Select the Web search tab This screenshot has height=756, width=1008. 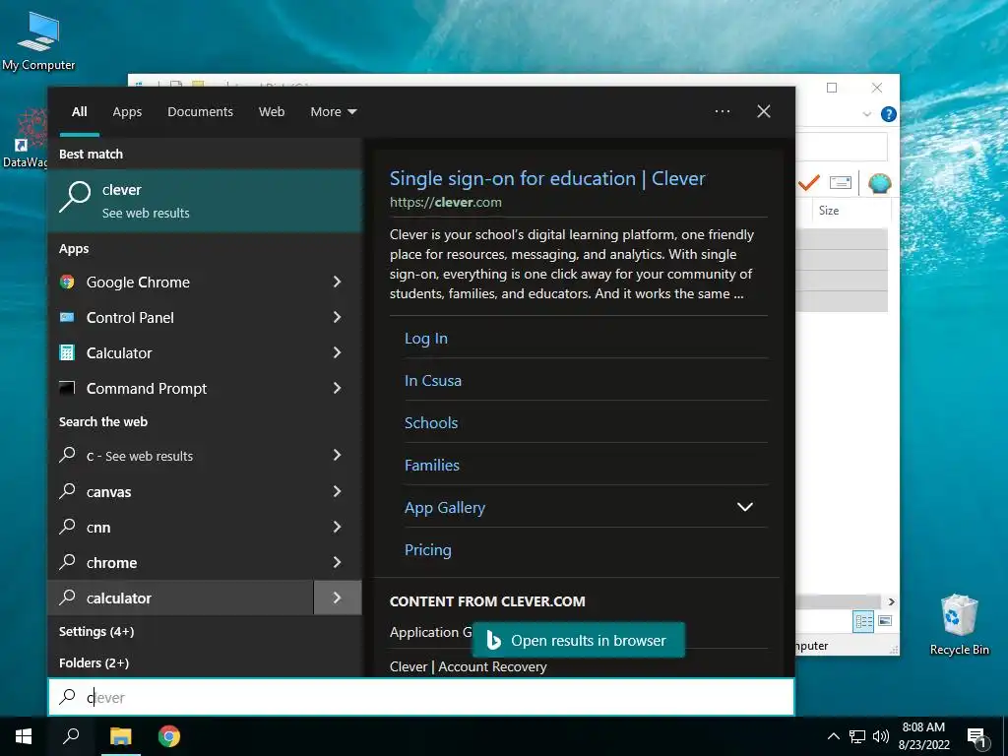(272, 112)
